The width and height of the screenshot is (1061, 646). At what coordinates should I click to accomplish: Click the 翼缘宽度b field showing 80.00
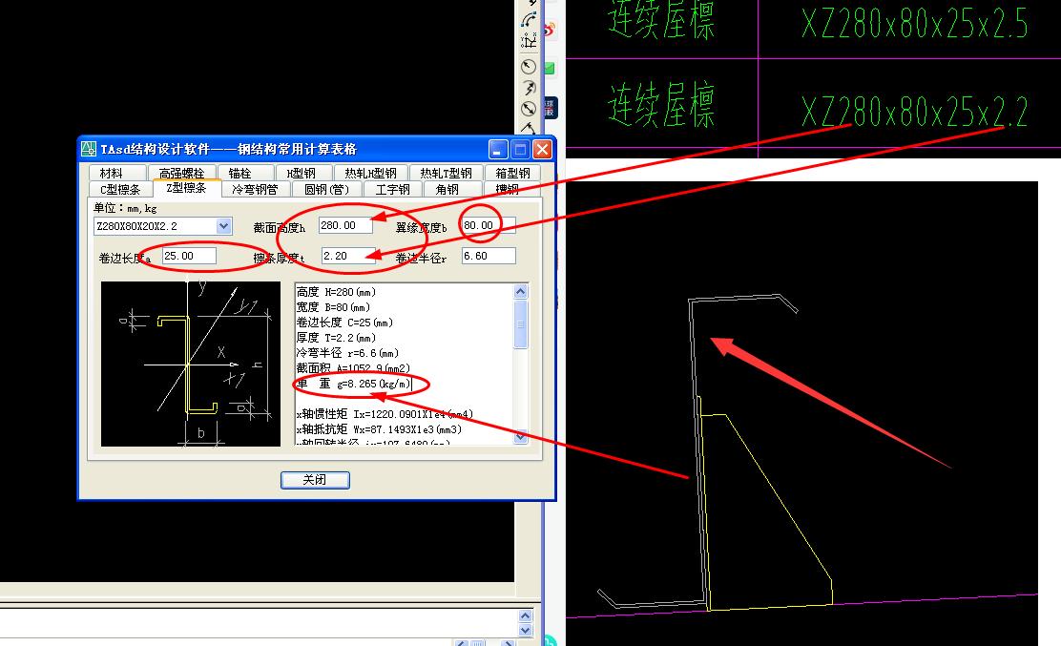[489, 225]
